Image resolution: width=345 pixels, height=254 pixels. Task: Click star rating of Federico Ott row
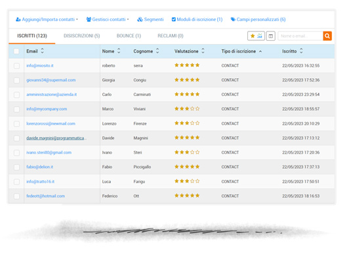click(187, 196)
